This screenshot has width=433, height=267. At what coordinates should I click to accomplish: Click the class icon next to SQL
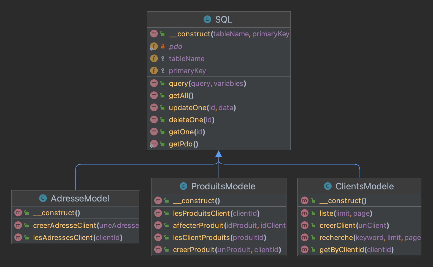[207, 19]
